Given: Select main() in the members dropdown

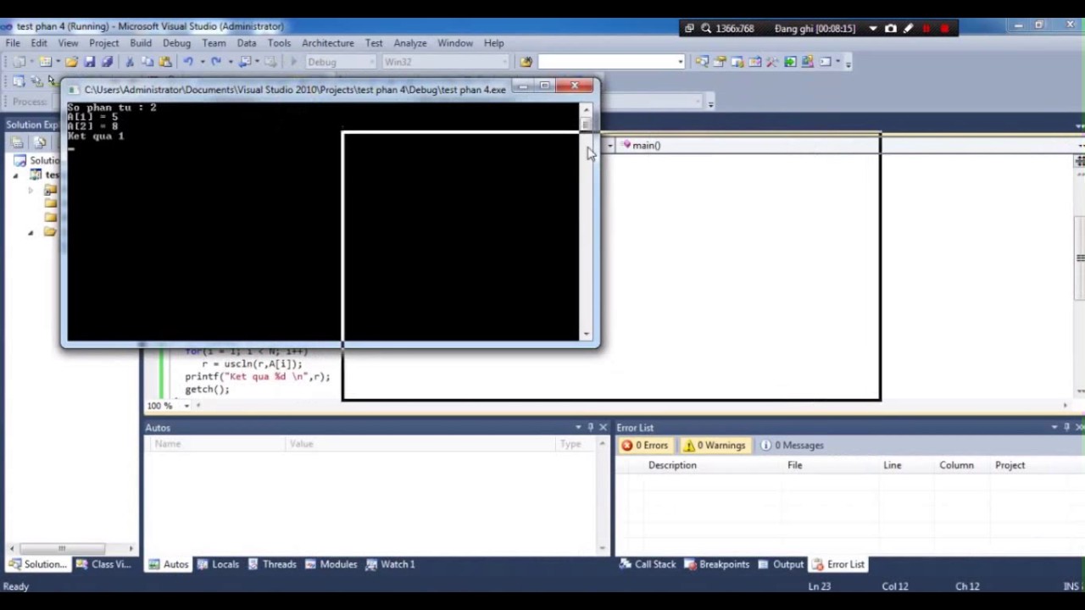Looking at the screenshot, I should tap(646, 146).
